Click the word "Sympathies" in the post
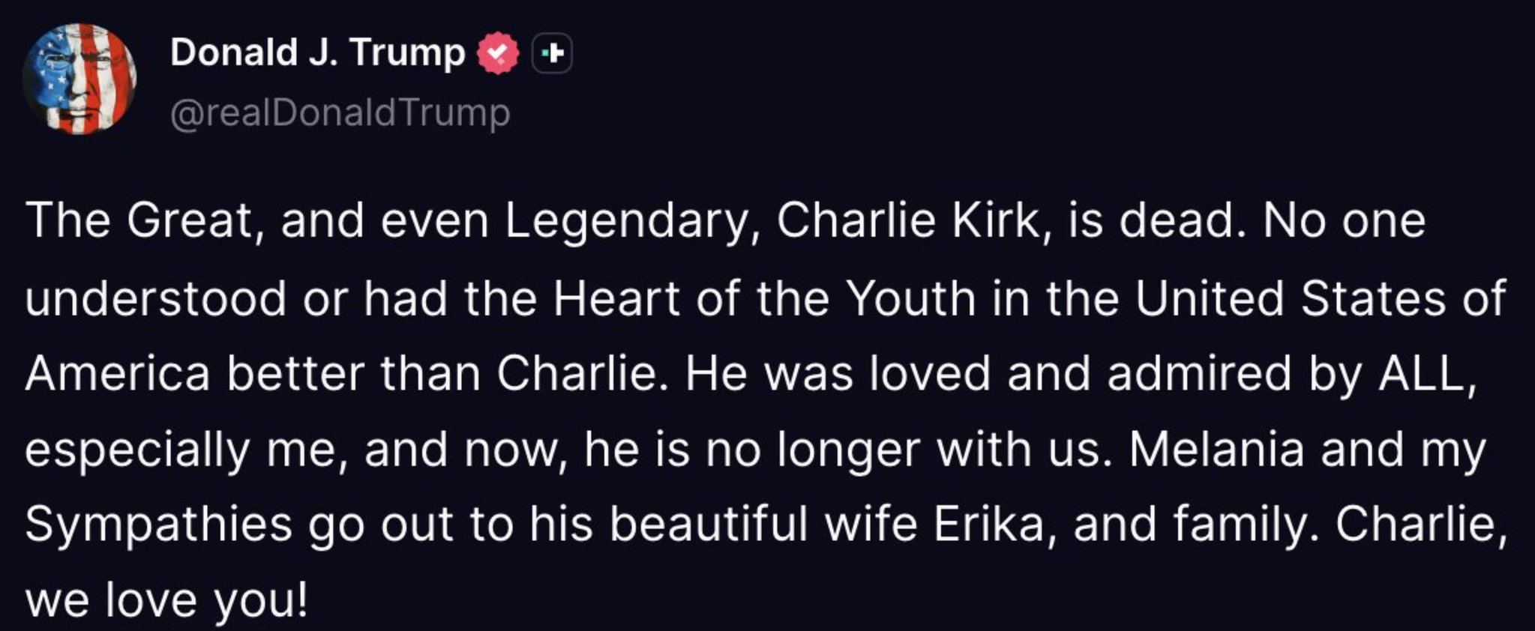 coord(158,526)
